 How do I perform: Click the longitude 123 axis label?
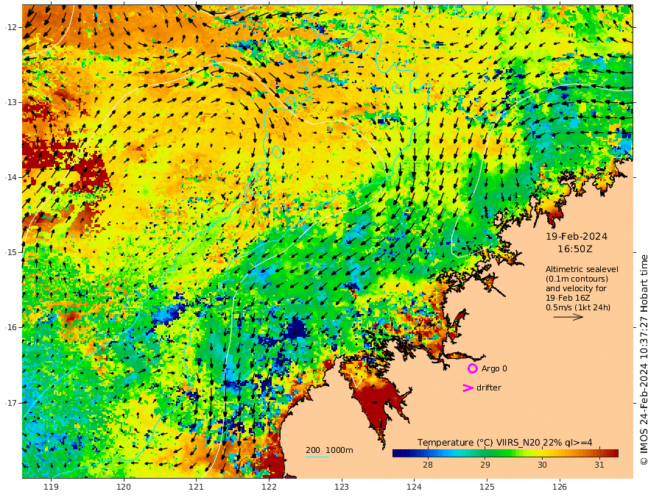pyautogui.click(x=342, y=487)
